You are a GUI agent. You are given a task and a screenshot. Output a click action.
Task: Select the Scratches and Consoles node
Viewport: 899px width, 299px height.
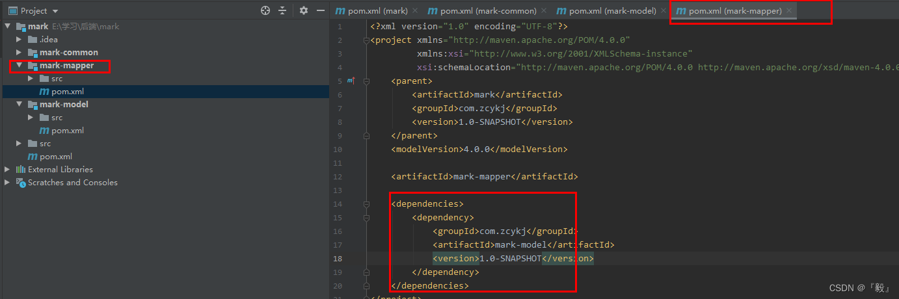(73, 183)
